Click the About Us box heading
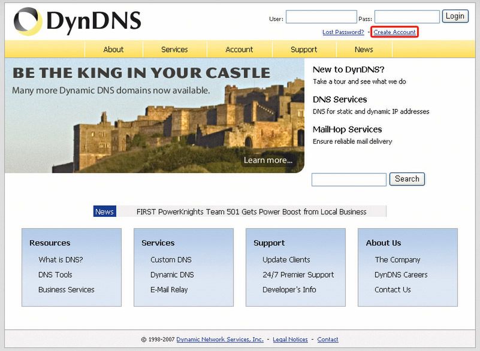 384,243
